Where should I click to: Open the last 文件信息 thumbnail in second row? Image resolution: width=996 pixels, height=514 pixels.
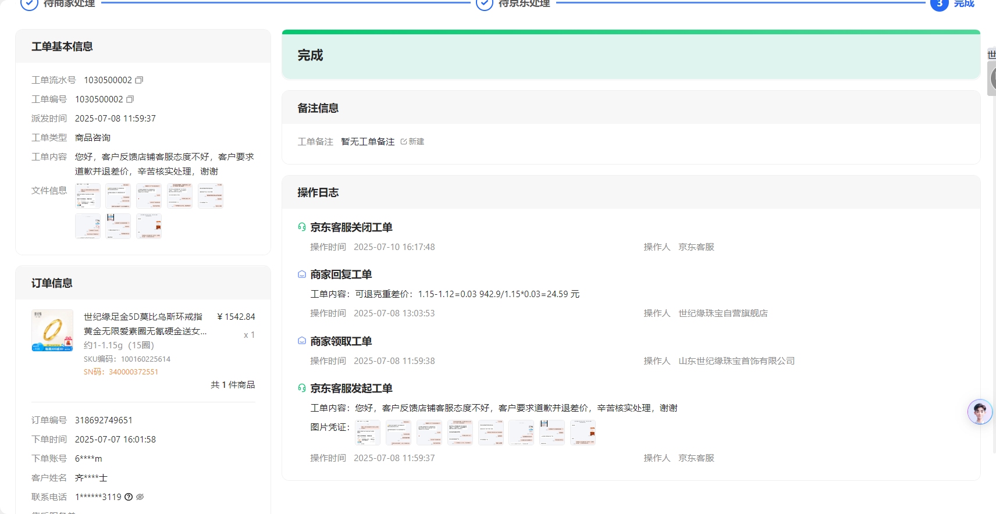pos(149,226)
